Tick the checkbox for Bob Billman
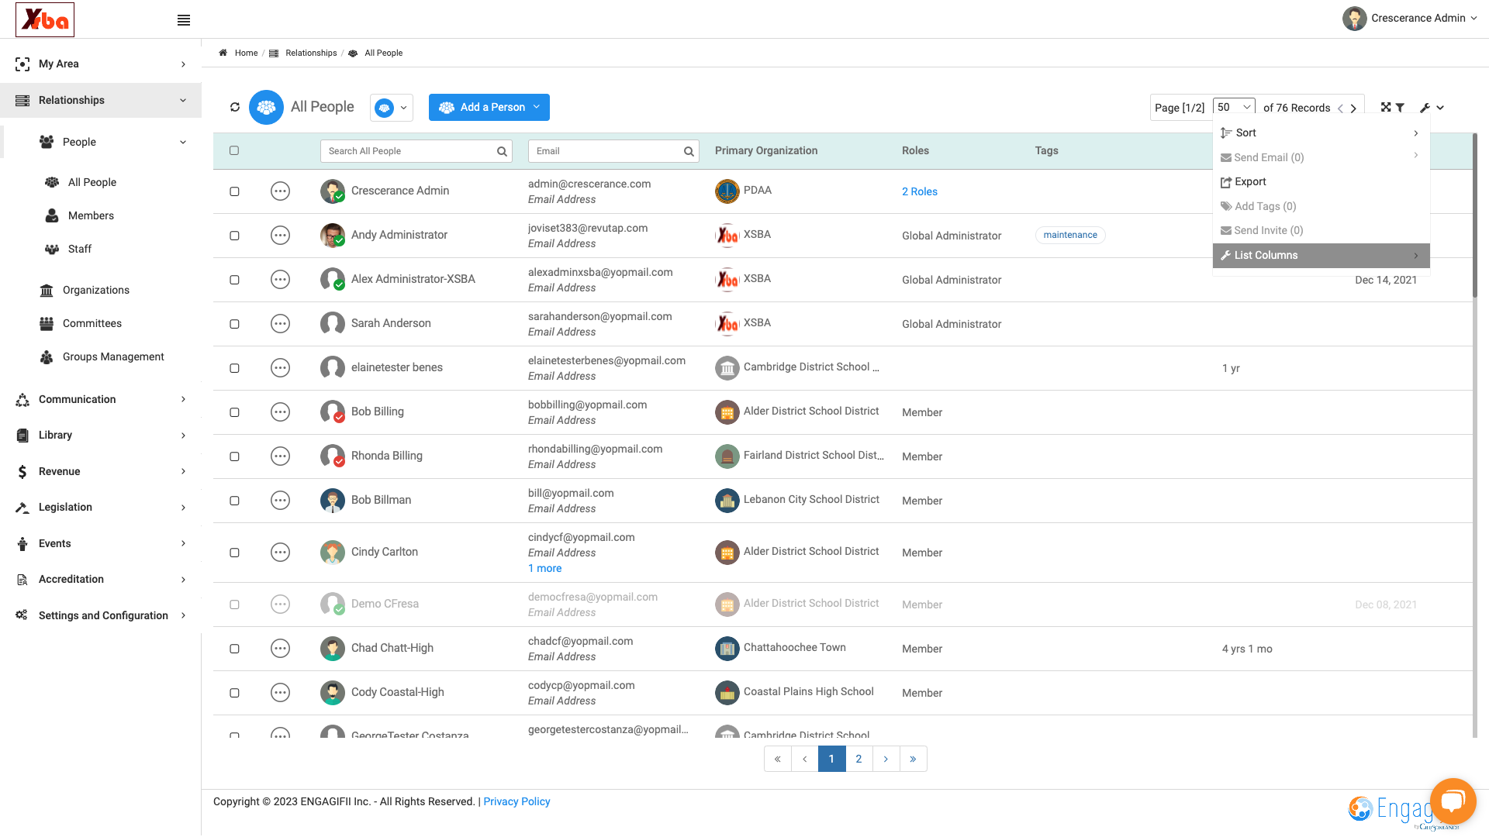1489x837 pixels. pyautogui.click(x=234, y=501)
